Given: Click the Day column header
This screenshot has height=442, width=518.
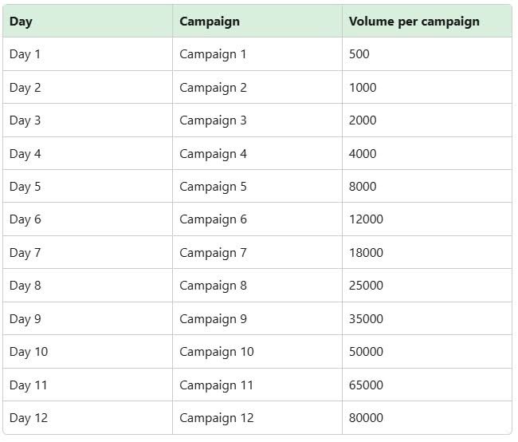Looking at the screenshot, I should pyautogui.click(x=21, y=22).
